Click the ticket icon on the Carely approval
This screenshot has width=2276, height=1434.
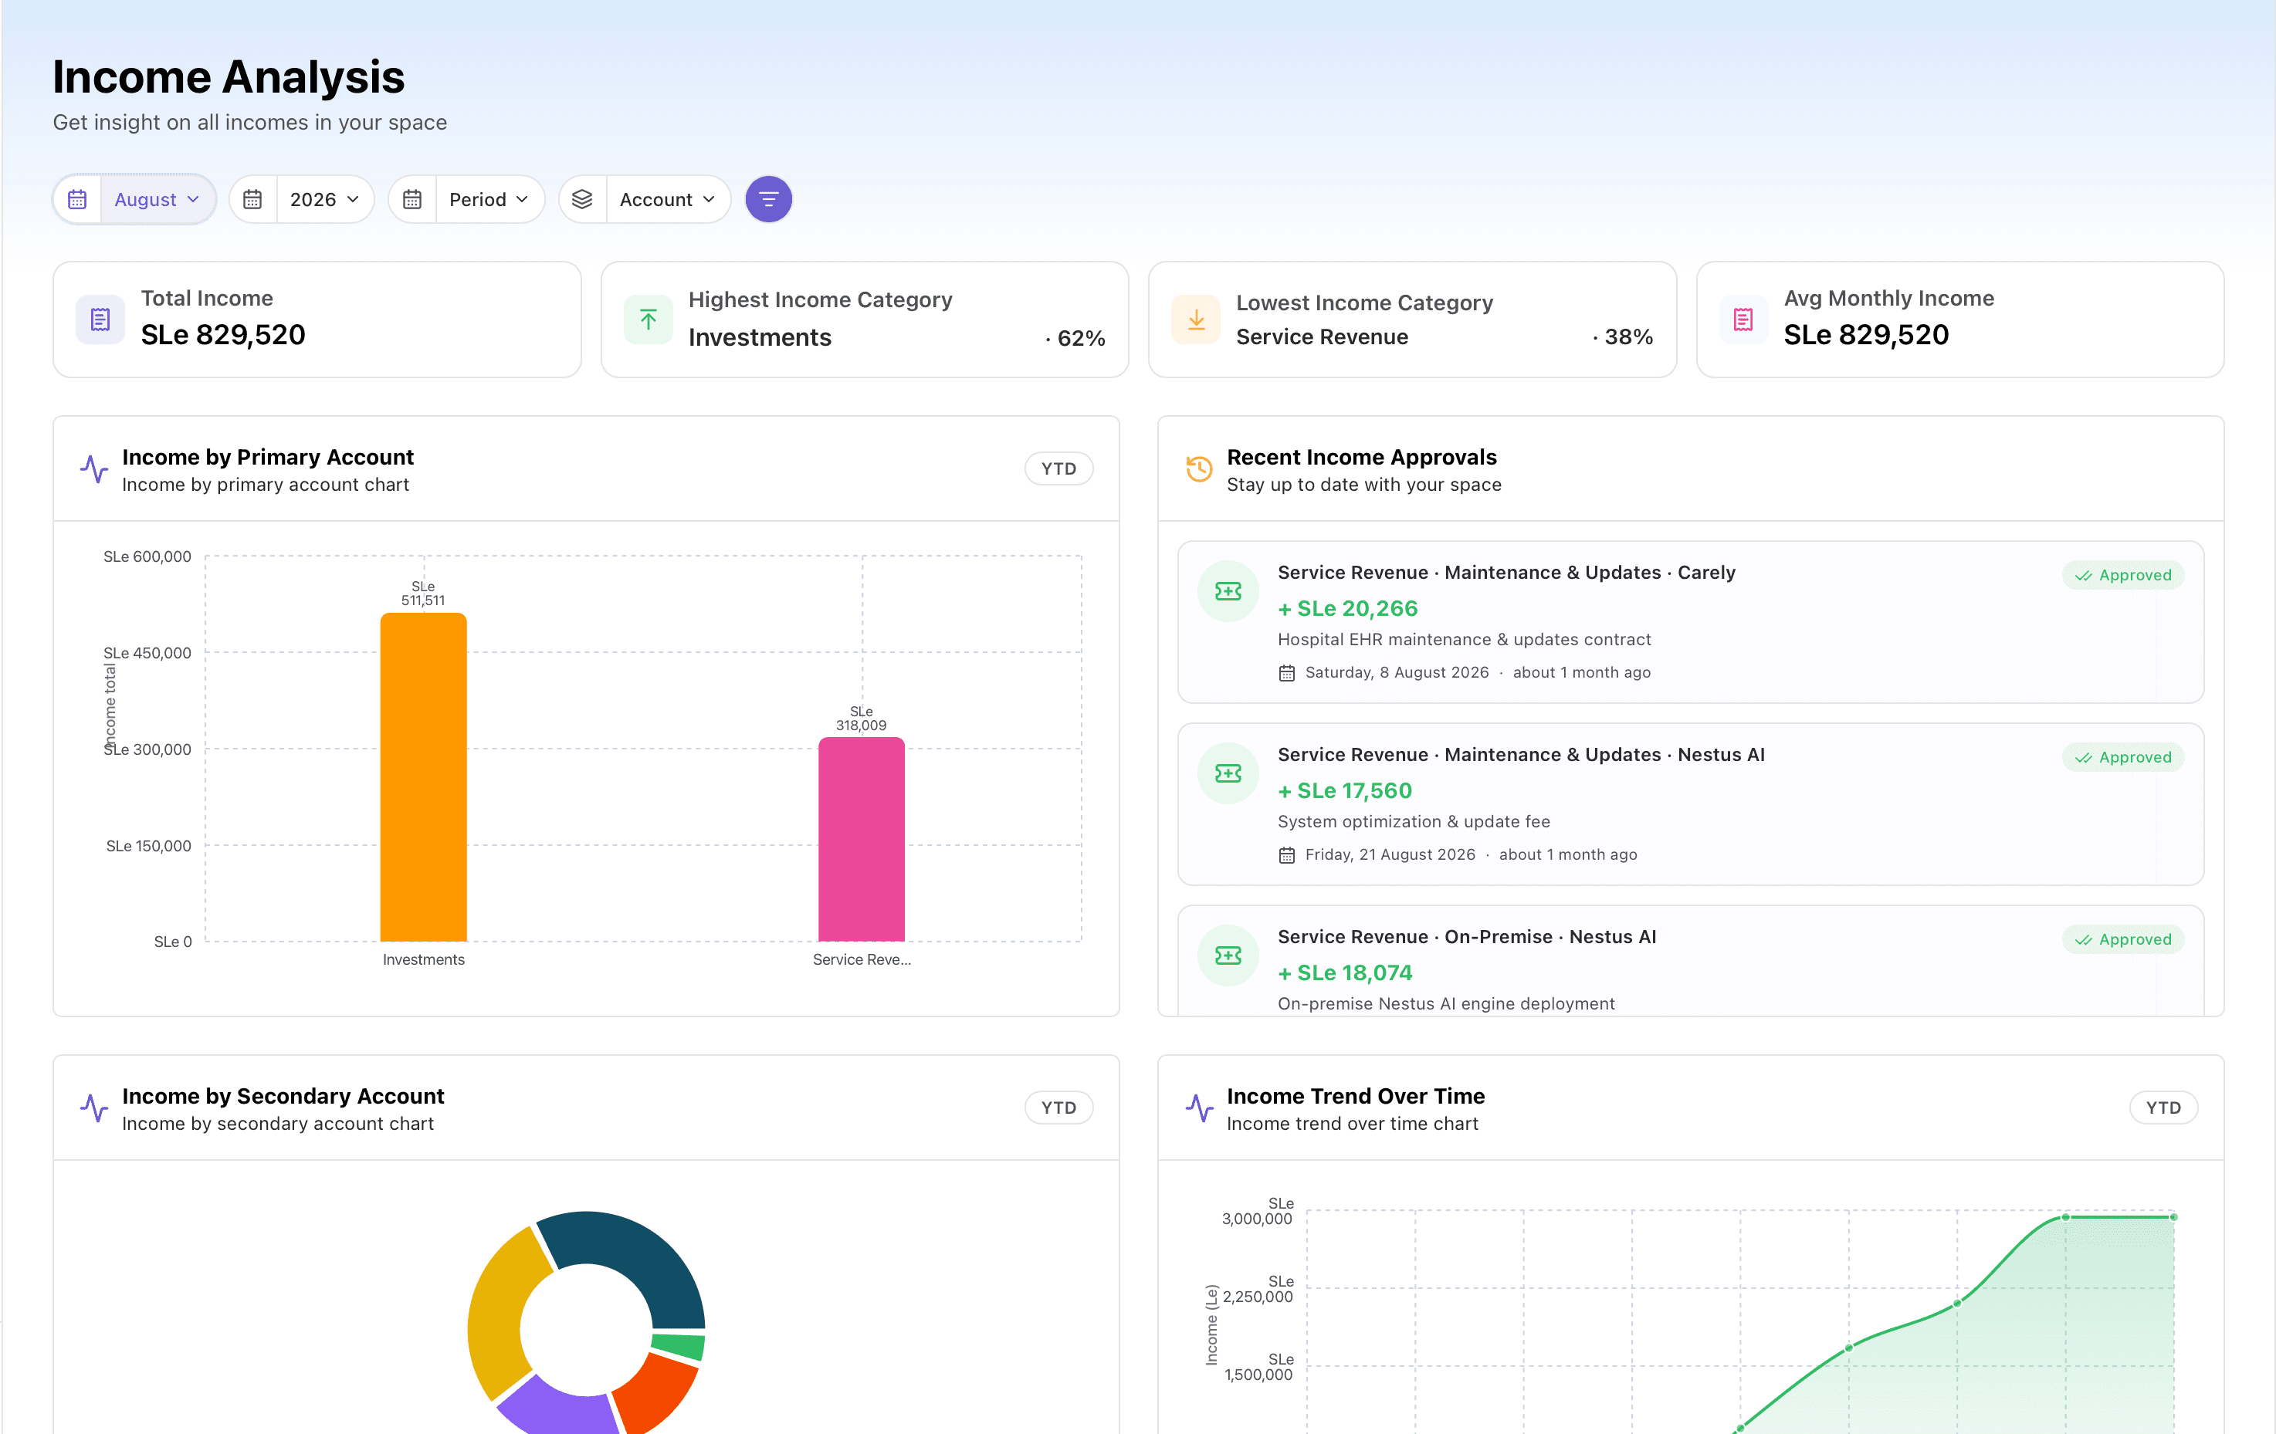point(1228,591)
